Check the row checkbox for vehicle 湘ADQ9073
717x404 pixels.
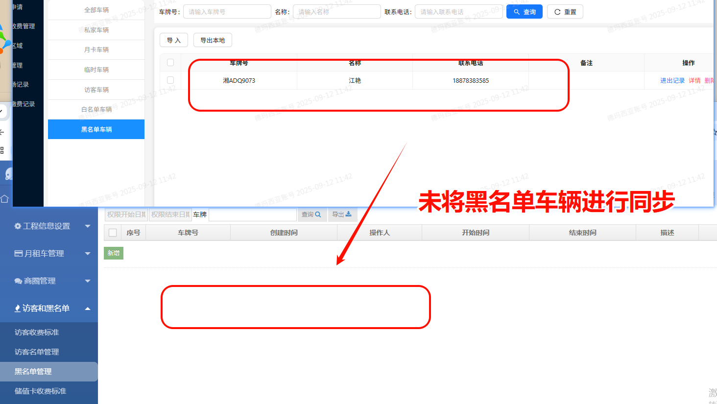(170, 80)
